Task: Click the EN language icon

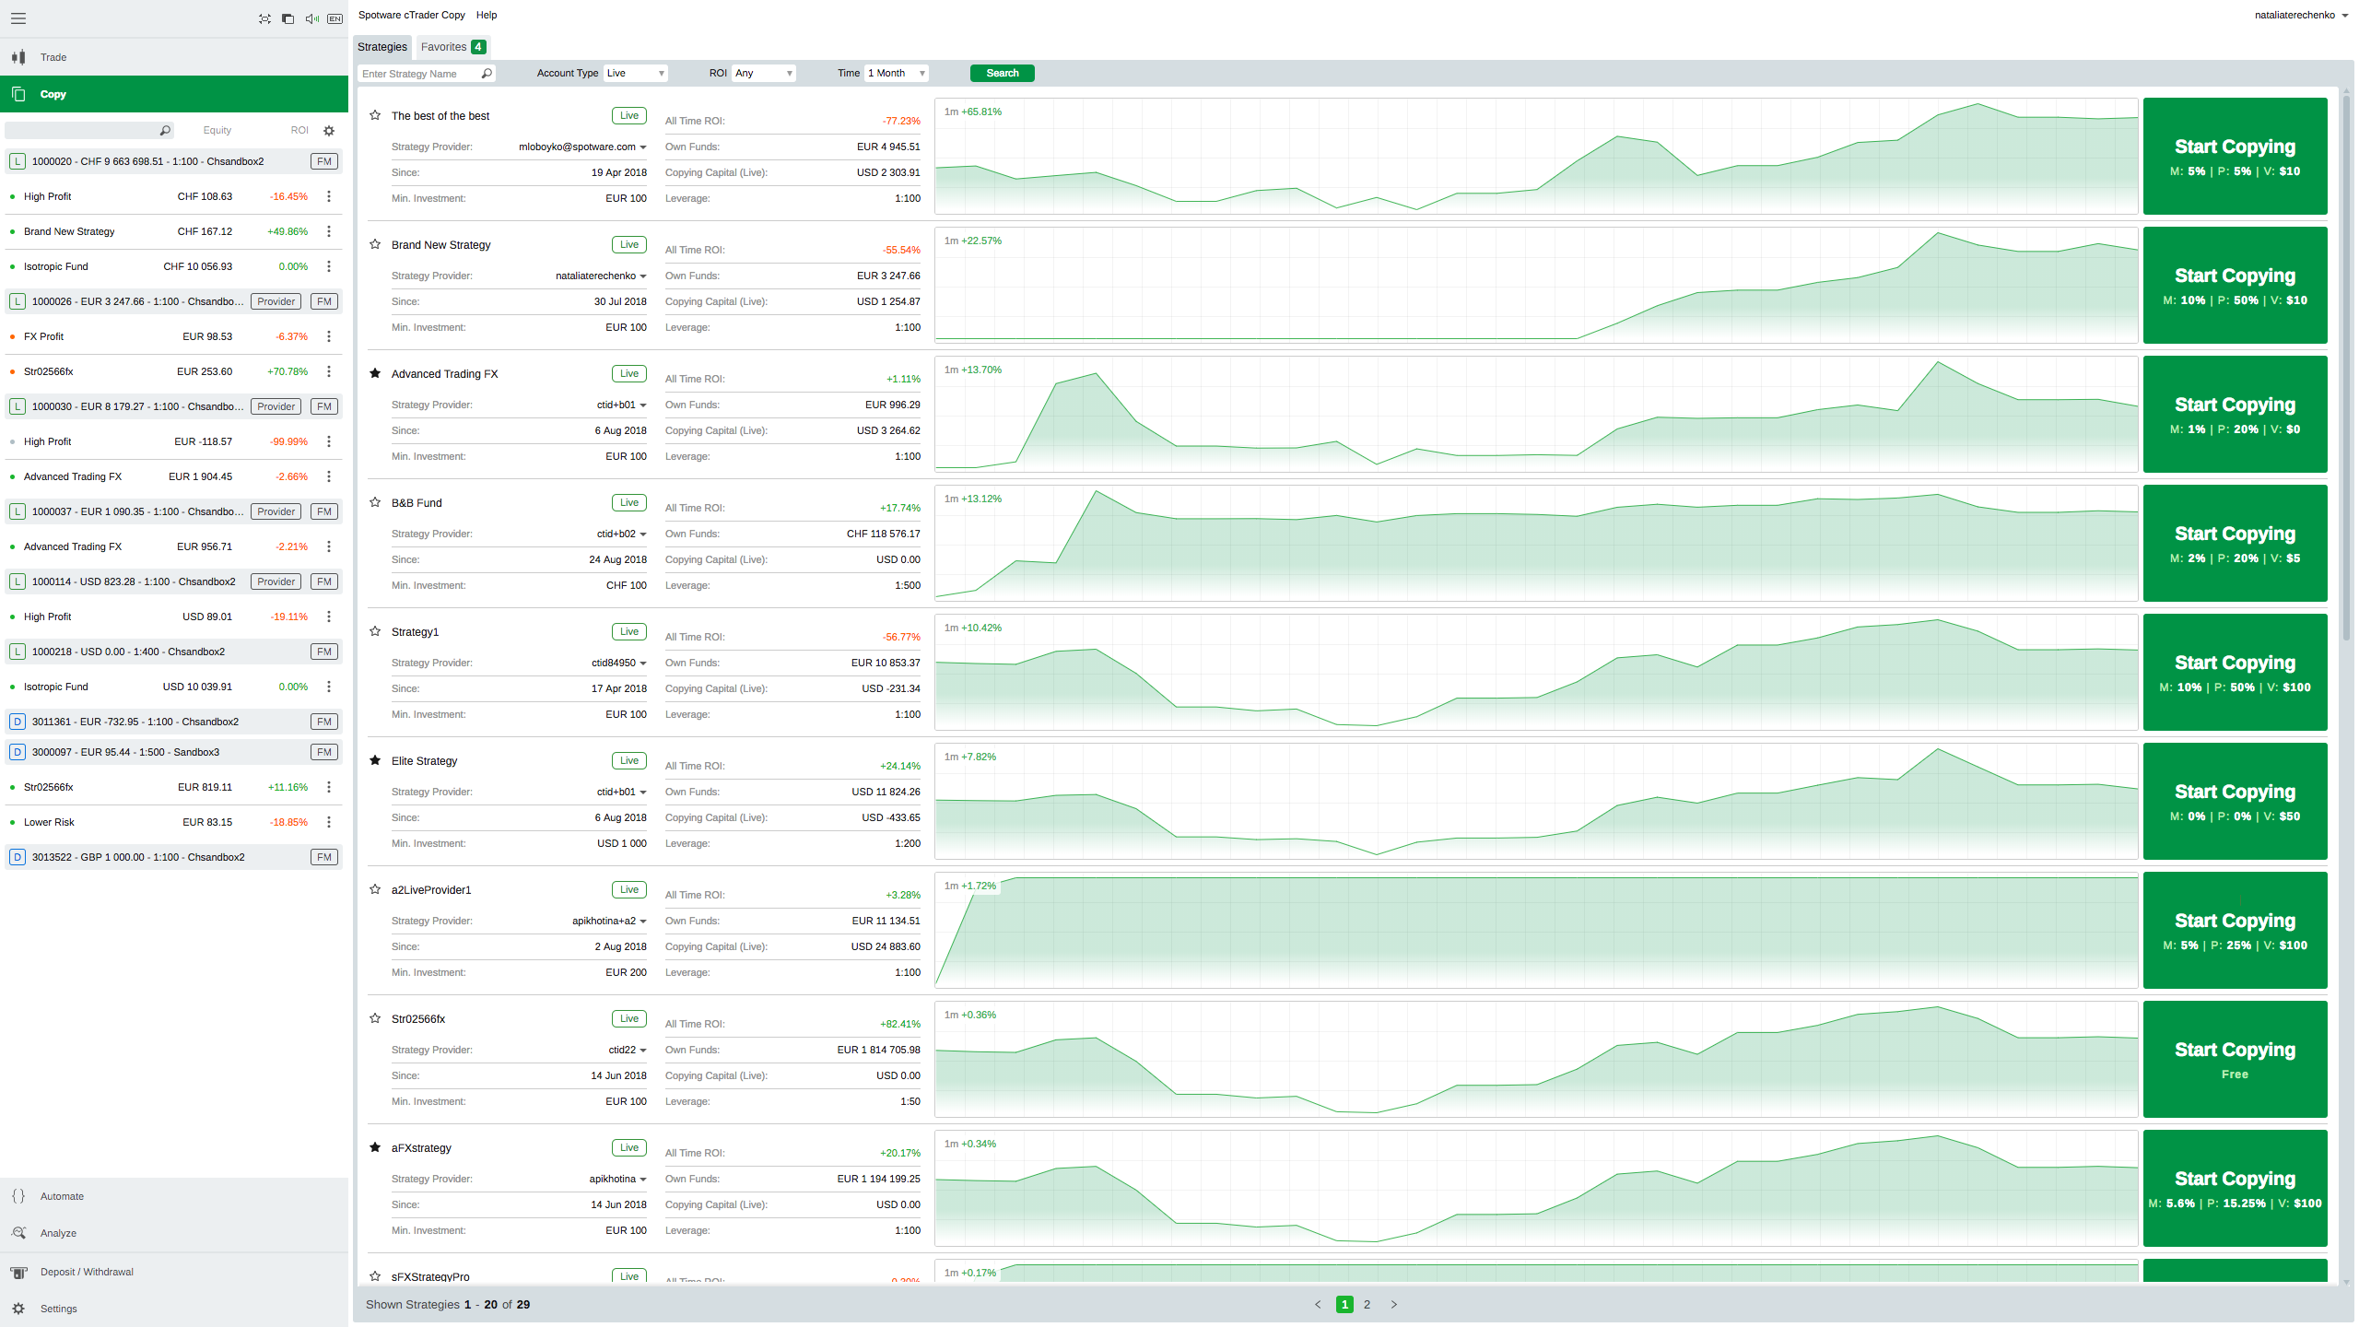Action: coord(335,18)
